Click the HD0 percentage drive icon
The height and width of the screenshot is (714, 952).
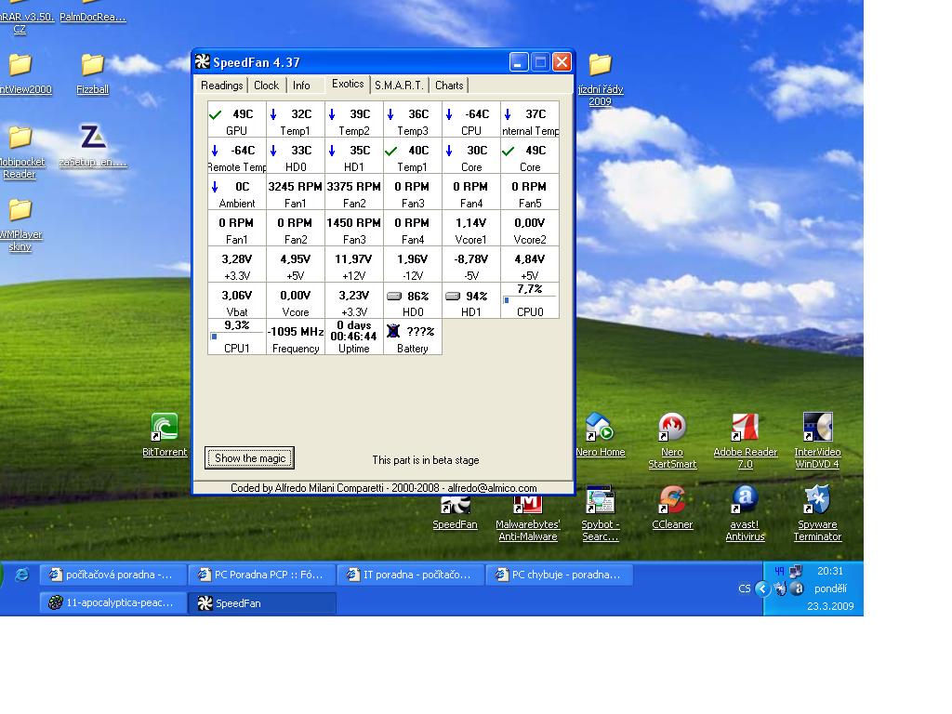tap(393, 297)
